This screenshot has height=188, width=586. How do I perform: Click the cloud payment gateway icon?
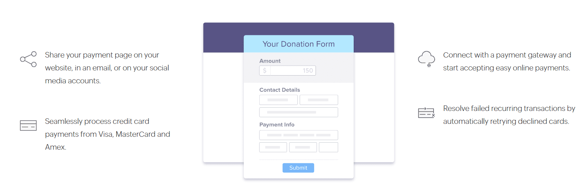pyautogui.click(x=427, y=59)
